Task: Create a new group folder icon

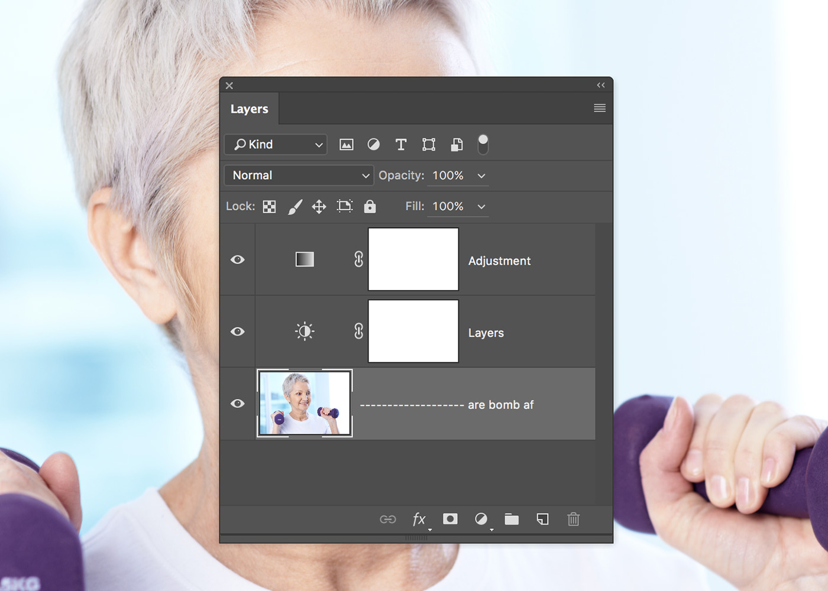Action: (x=512, y=519)
